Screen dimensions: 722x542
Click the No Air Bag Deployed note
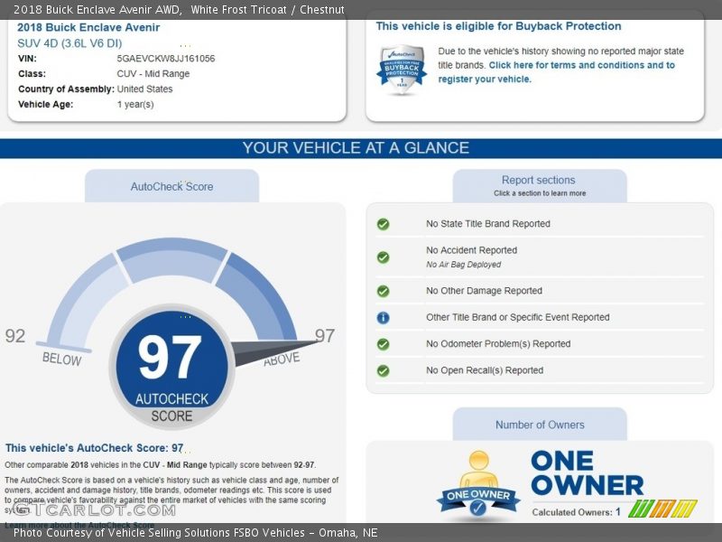[464, 265]
